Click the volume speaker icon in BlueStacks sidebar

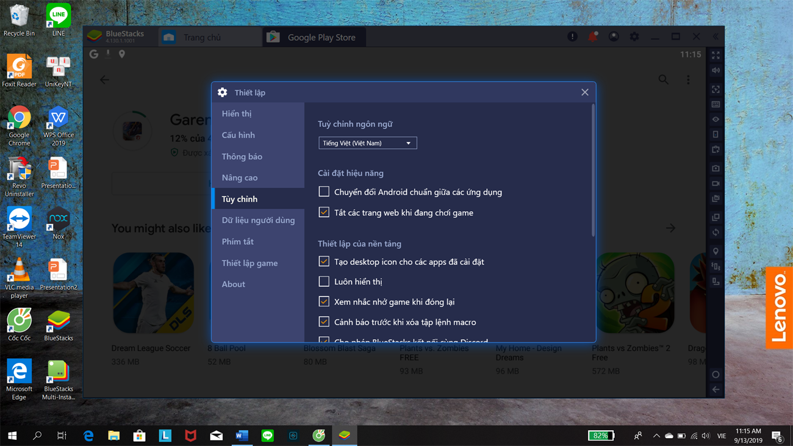tap(716, 70)
